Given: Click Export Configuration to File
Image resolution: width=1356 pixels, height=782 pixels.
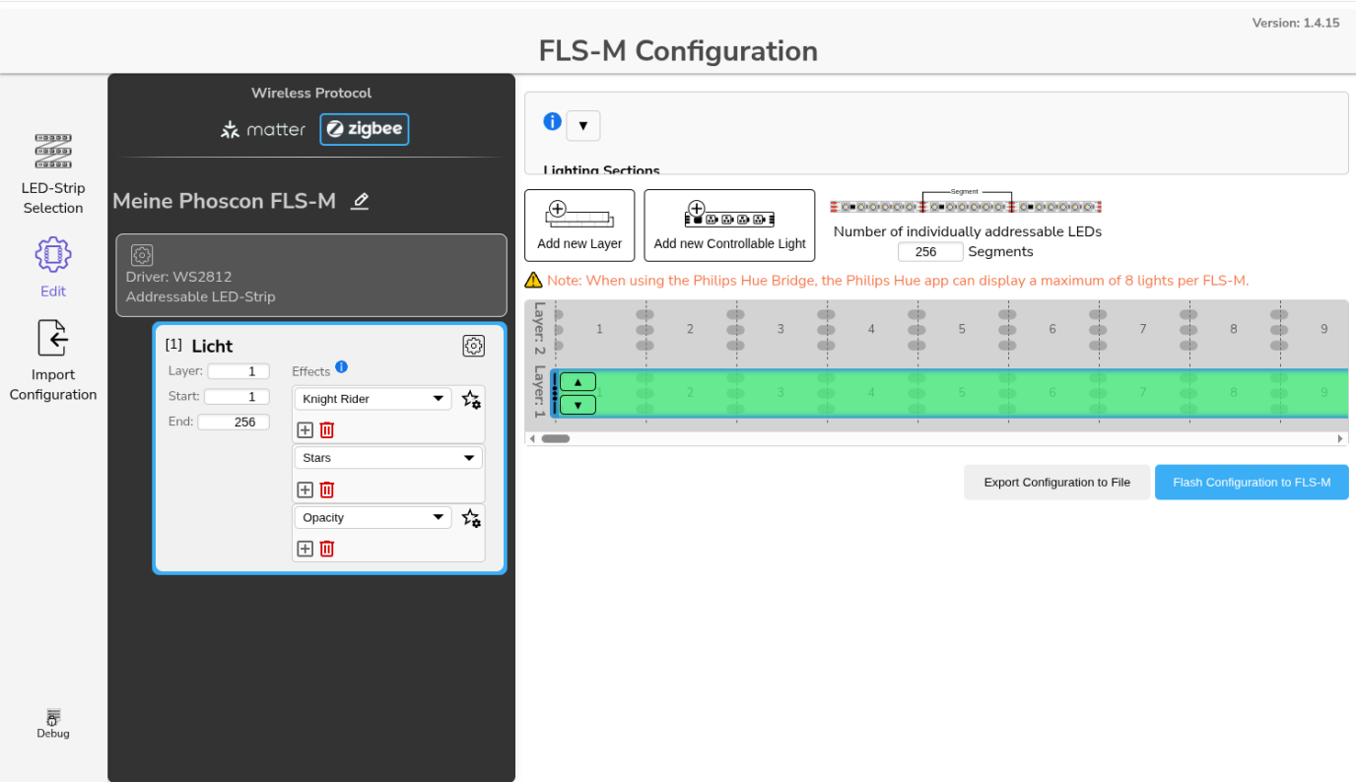Looking at the screenshot, I should 1056,482.
